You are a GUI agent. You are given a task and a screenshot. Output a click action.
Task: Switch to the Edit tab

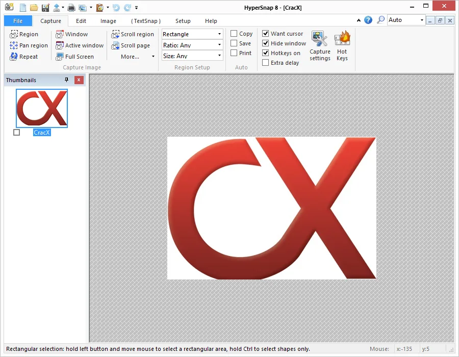click(81, 21)
